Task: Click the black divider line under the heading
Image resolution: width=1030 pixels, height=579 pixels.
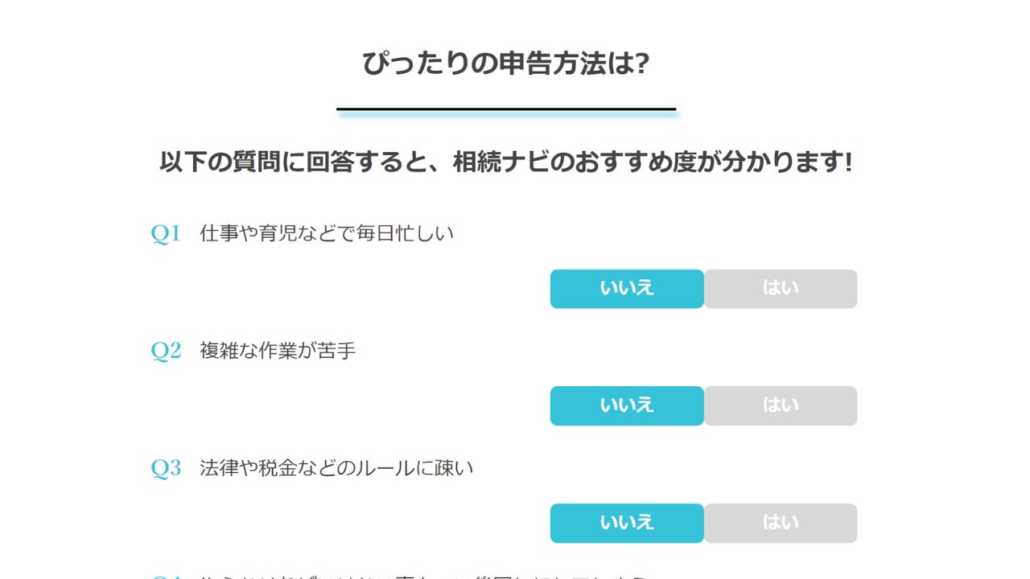Action: 505,109
